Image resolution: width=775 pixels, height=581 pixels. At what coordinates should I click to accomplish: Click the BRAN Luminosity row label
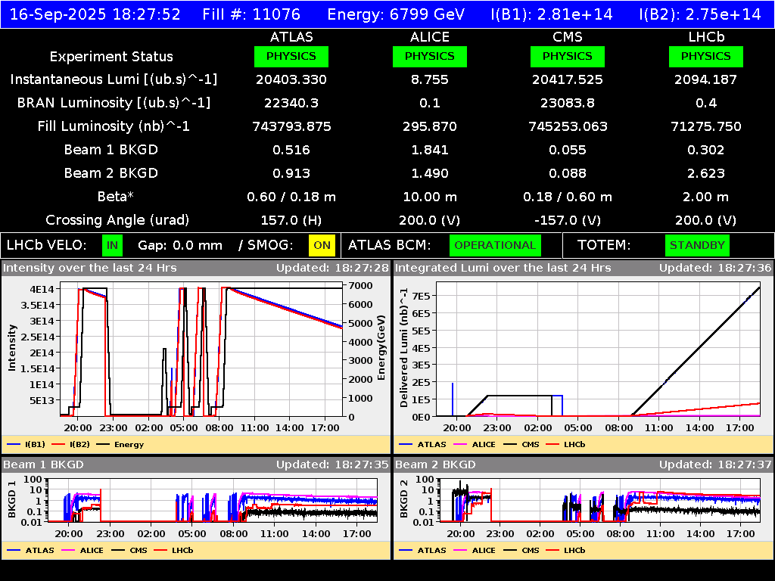[x=114, y=103]
